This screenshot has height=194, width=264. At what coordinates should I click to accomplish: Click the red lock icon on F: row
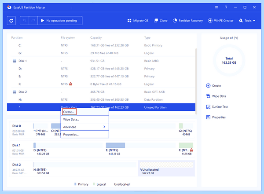pyautogui.click(x=70, y=84)
